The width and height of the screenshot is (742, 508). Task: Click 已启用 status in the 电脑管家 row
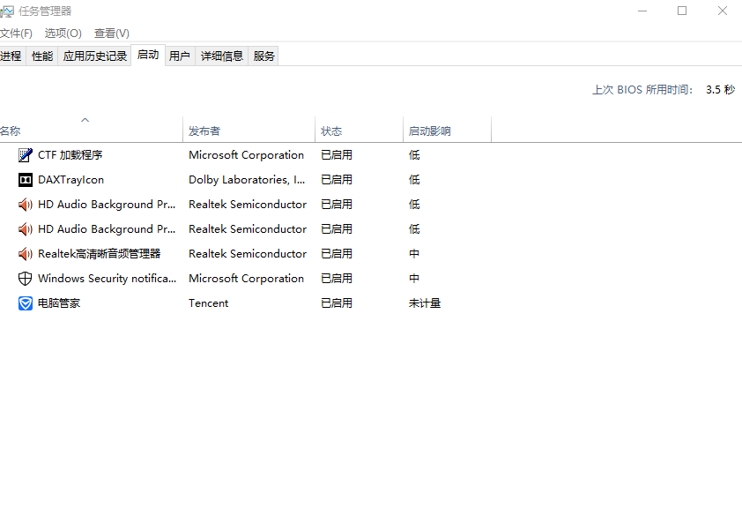(x=337, y=303)
